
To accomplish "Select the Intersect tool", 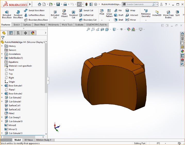I will (x=132, y=15).
